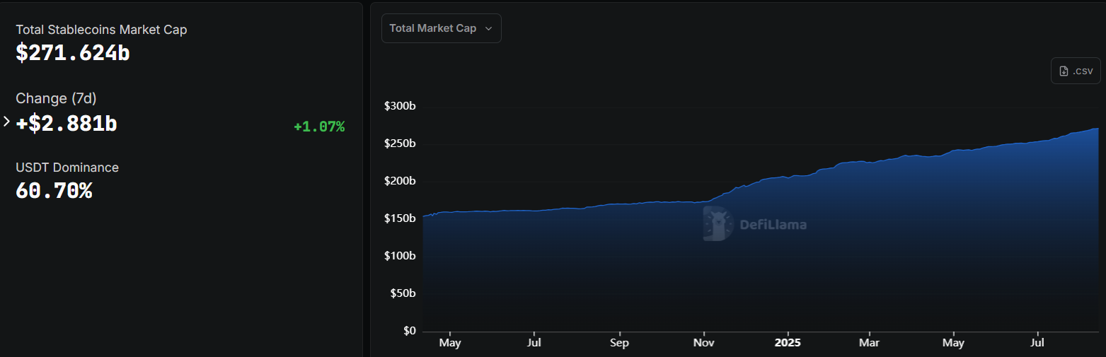
Task: Click the 2025 marker on time axis
Action: pos(787,343)
